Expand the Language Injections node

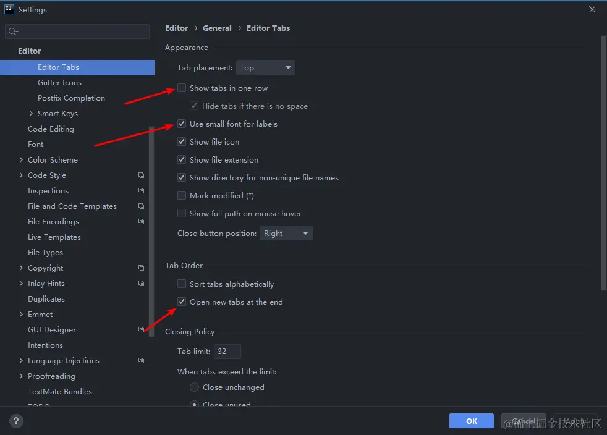click(21, 361)
